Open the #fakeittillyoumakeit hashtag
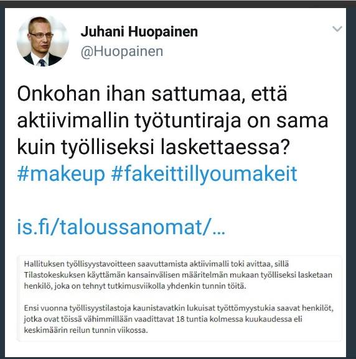 [x=204, y=174]
